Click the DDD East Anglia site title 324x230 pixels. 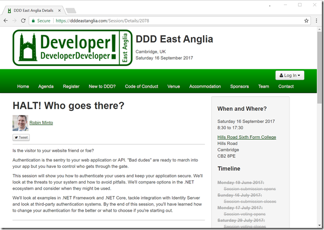coord(174,39)
